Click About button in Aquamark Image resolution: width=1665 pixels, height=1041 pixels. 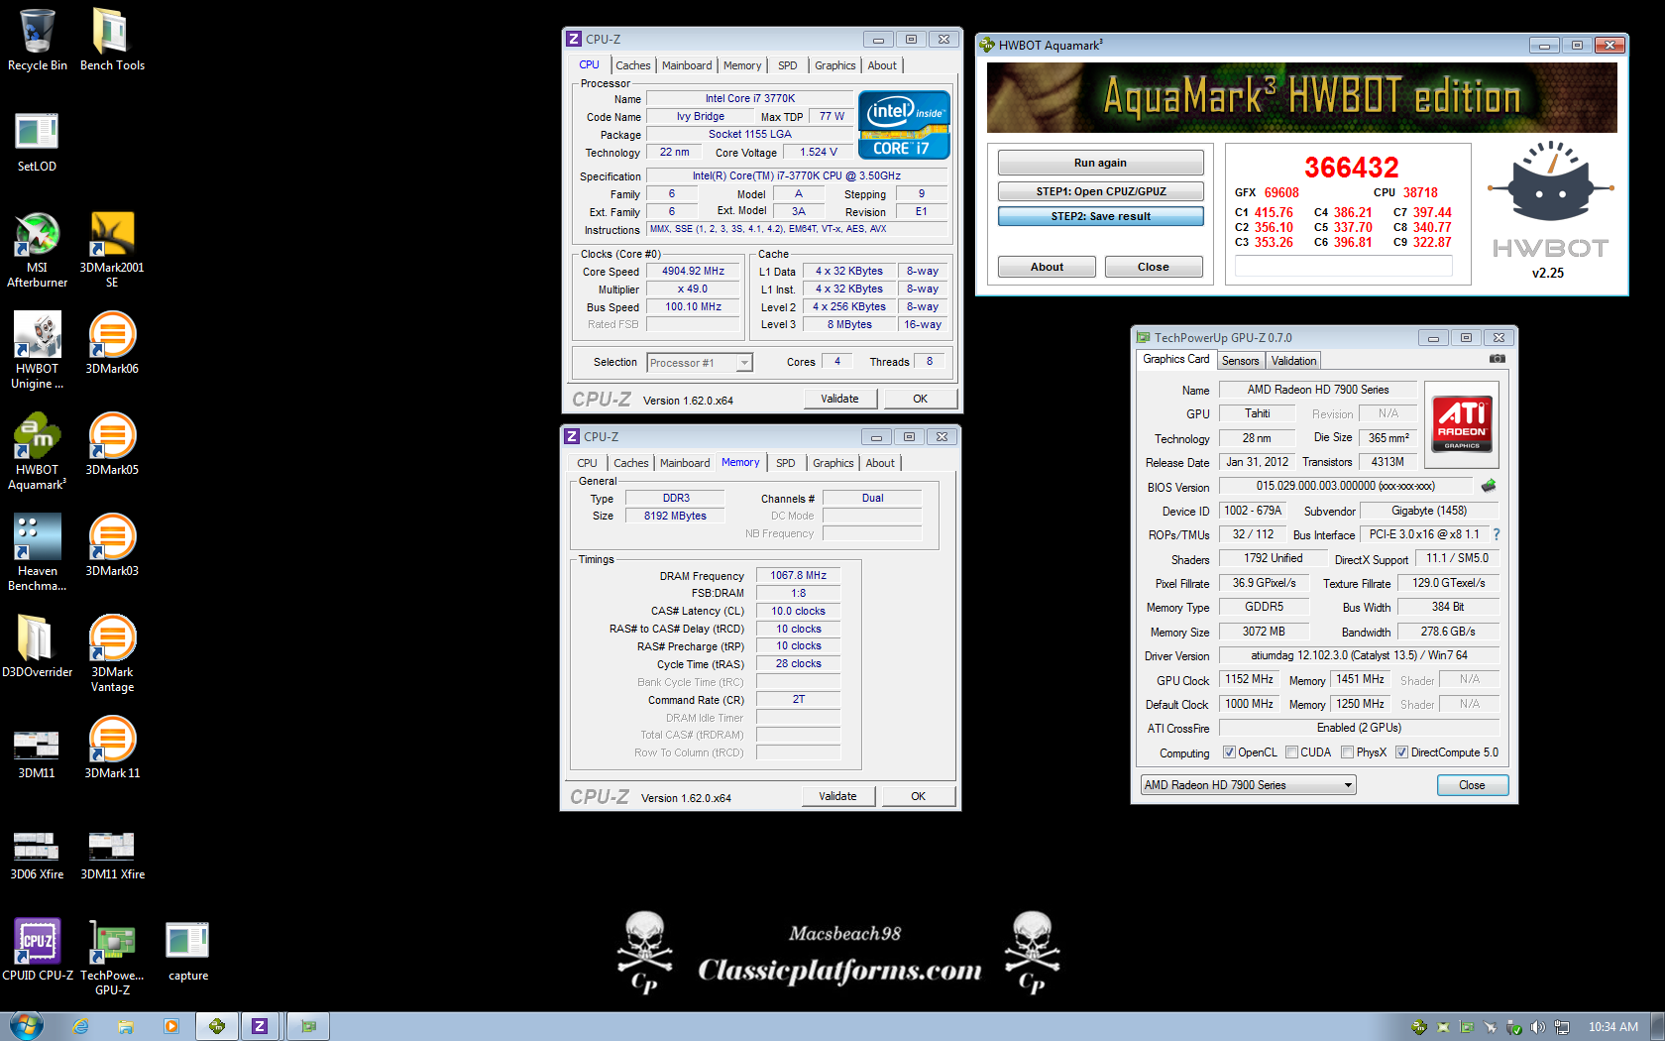(1047, 267)
